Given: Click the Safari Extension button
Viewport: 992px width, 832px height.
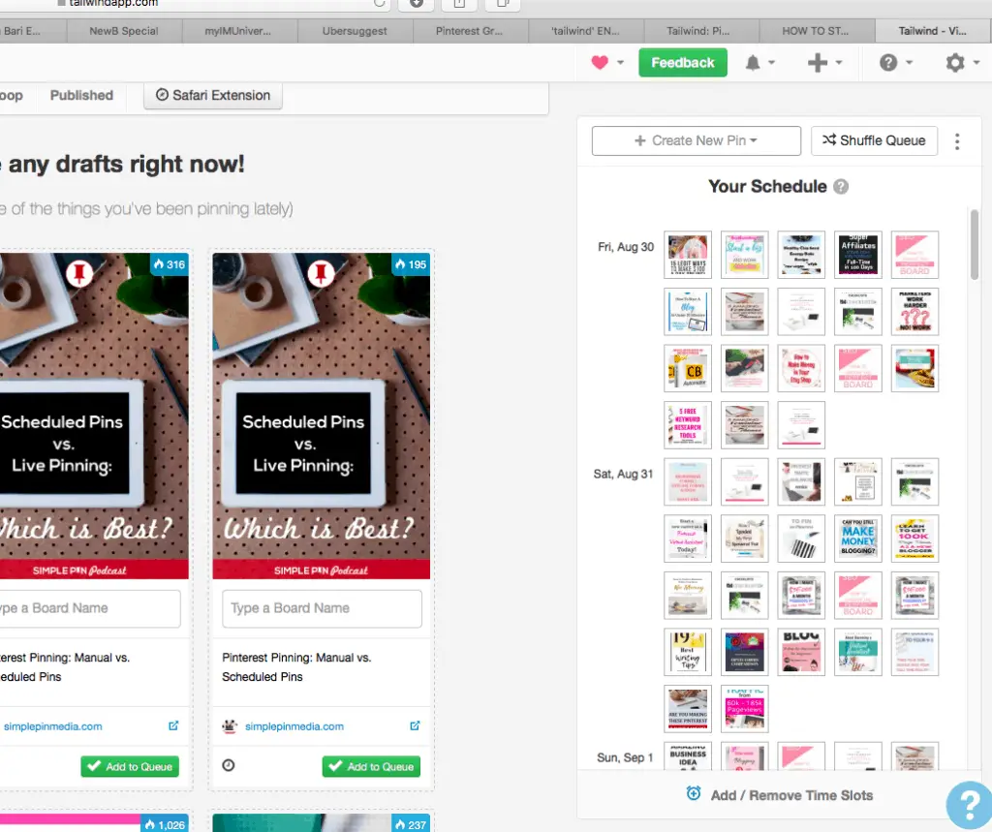Looking at the screenshot, I should [x=213, y=96].
